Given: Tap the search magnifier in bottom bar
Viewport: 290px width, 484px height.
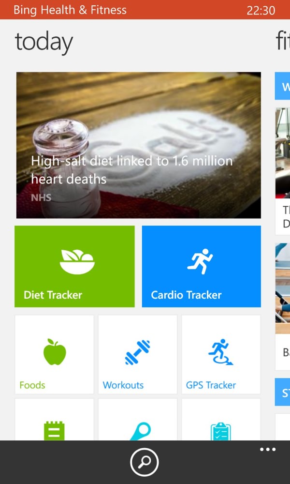Looking at the screenshot, I should 144,462.
